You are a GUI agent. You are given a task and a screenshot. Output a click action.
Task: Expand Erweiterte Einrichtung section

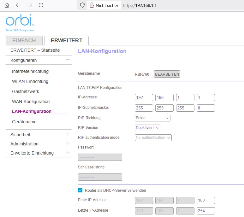point(68,153)
